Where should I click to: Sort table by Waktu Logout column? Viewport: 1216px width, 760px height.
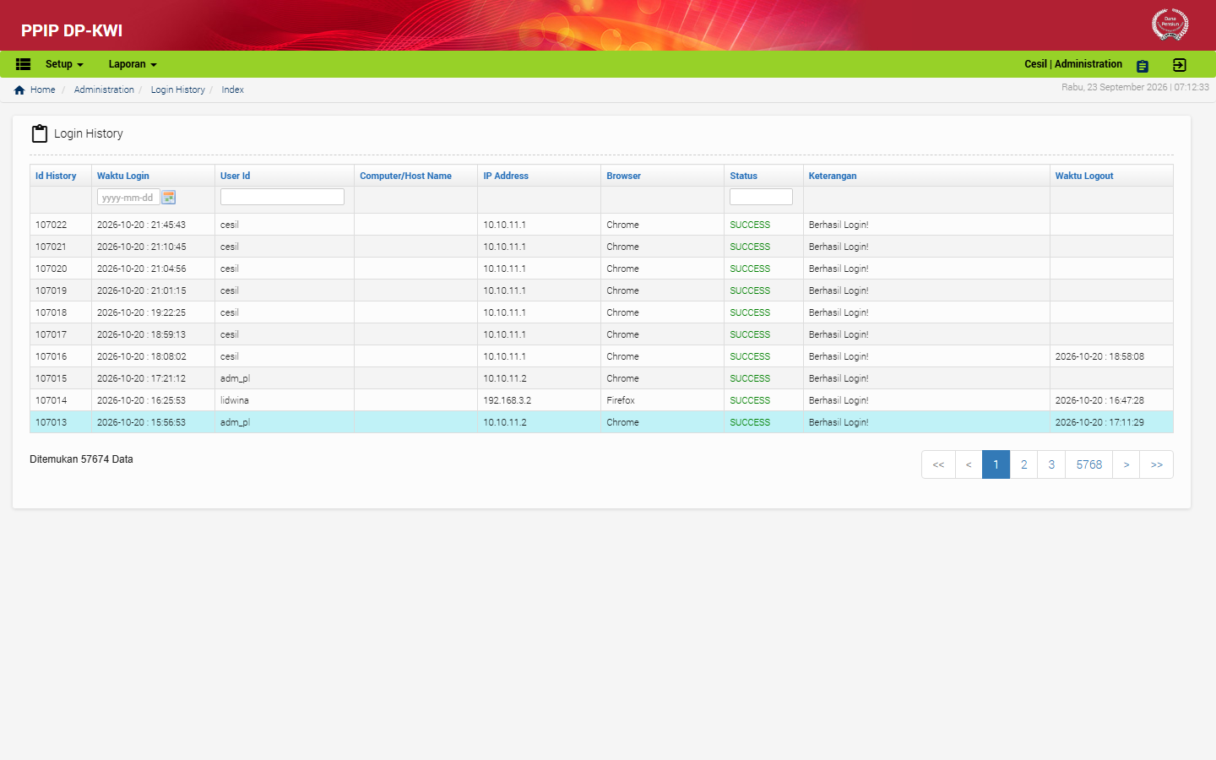coord(1084,176)
